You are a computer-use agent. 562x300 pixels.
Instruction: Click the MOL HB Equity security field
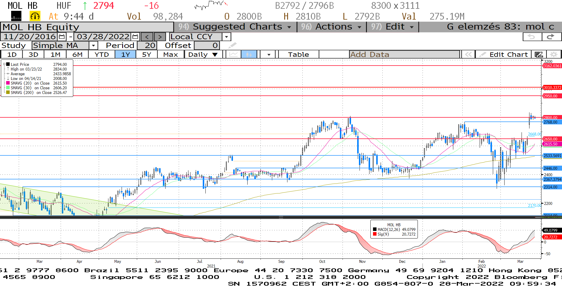pos(87,27)
